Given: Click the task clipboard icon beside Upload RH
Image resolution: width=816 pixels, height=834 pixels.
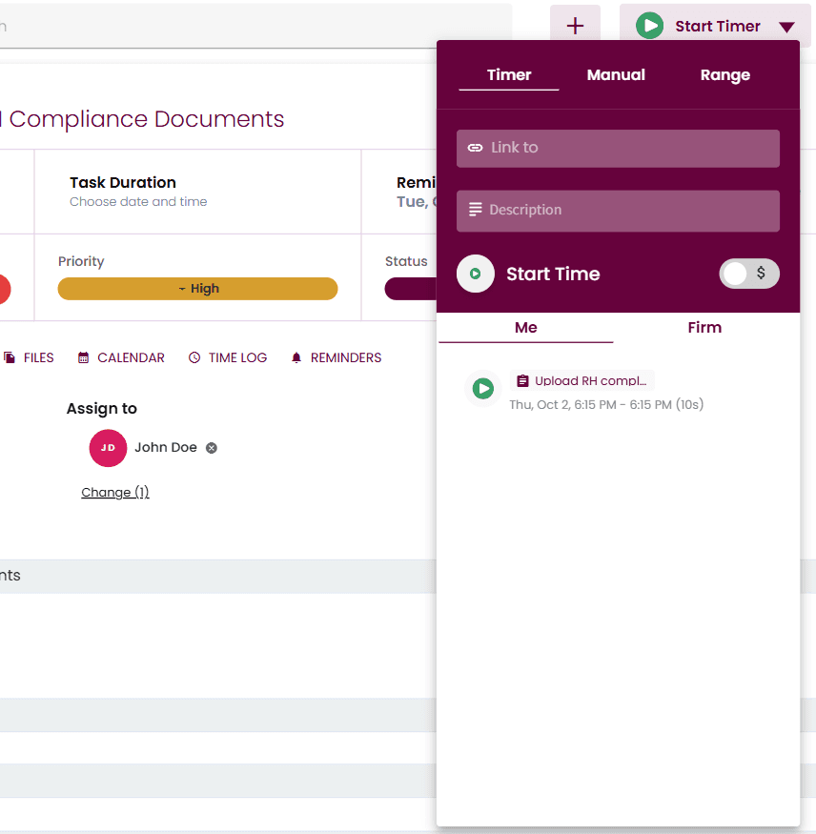Looking at the screenshot, I should click(522, 380).
